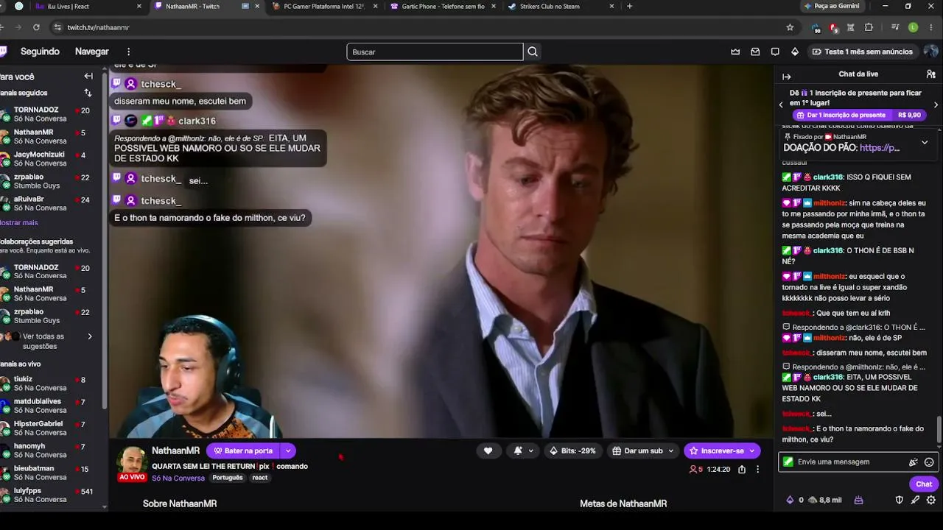Open the whispers speech bubble icon
943x530 pixels.
point(775,52)
